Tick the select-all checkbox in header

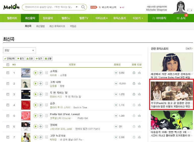click(8, 65)
